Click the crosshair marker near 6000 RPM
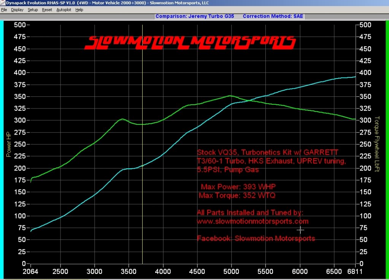Image resolution: width=389 pixels, height=280 pixels. pos(300,230)
